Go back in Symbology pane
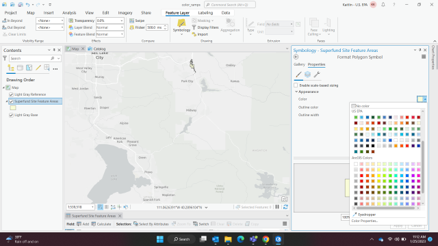This screenshot has height=246, width=438. click(x=296, y=57)
